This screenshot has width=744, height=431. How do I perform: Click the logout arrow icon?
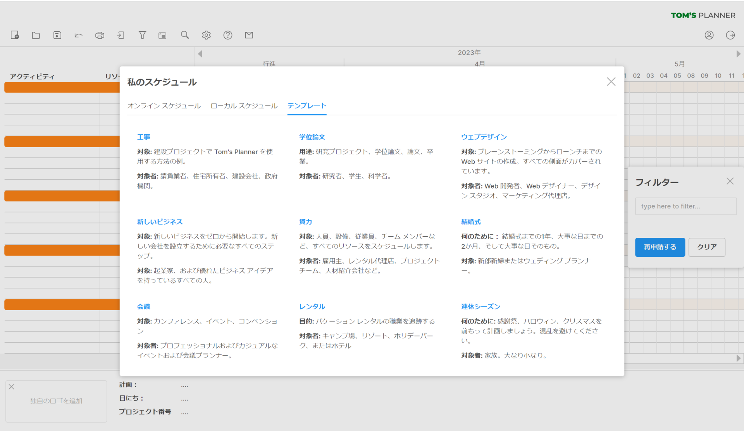tap(730, 35)
